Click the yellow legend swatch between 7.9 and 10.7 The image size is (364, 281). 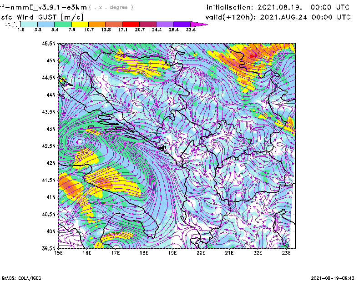(x=80, y=24)
